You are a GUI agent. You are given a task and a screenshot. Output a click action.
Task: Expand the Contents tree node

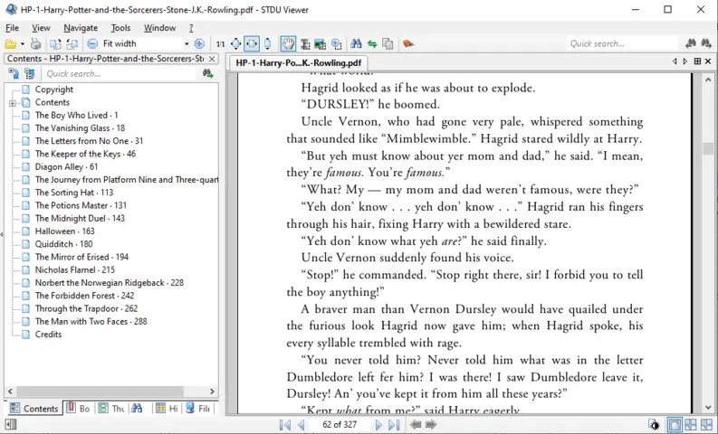pyautogui.click(x=13, y=103)
